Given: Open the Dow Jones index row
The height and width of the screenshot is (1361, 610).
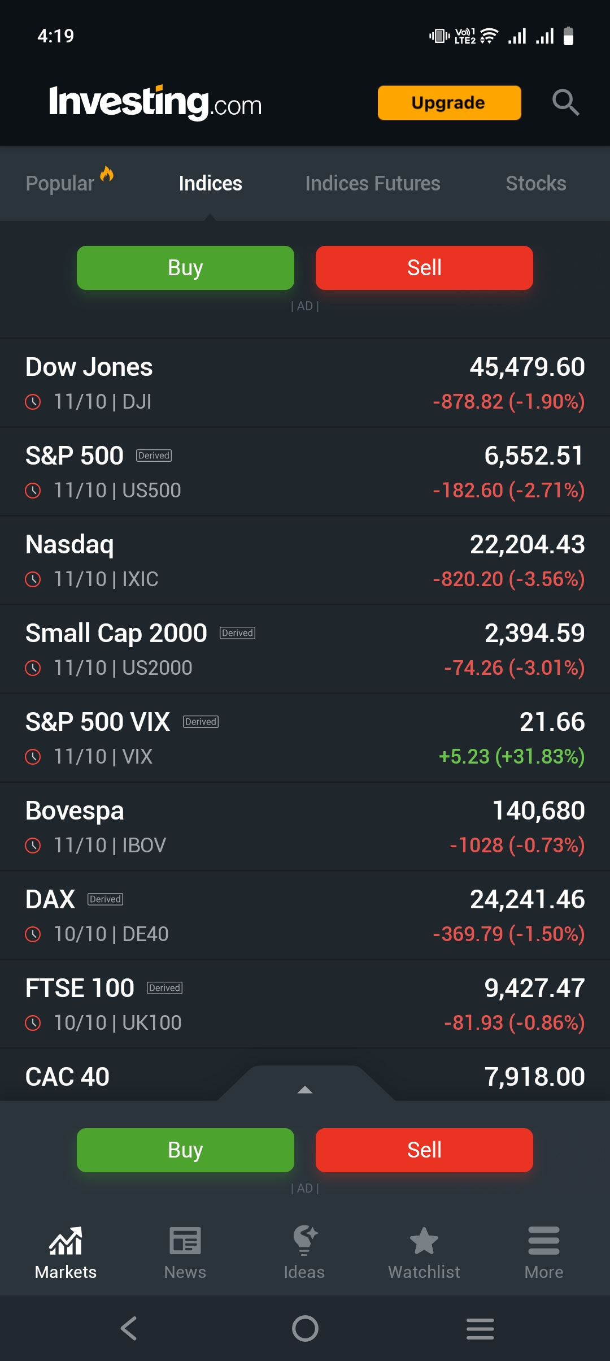Looking at the screenshot, I should tap(305, 383).
